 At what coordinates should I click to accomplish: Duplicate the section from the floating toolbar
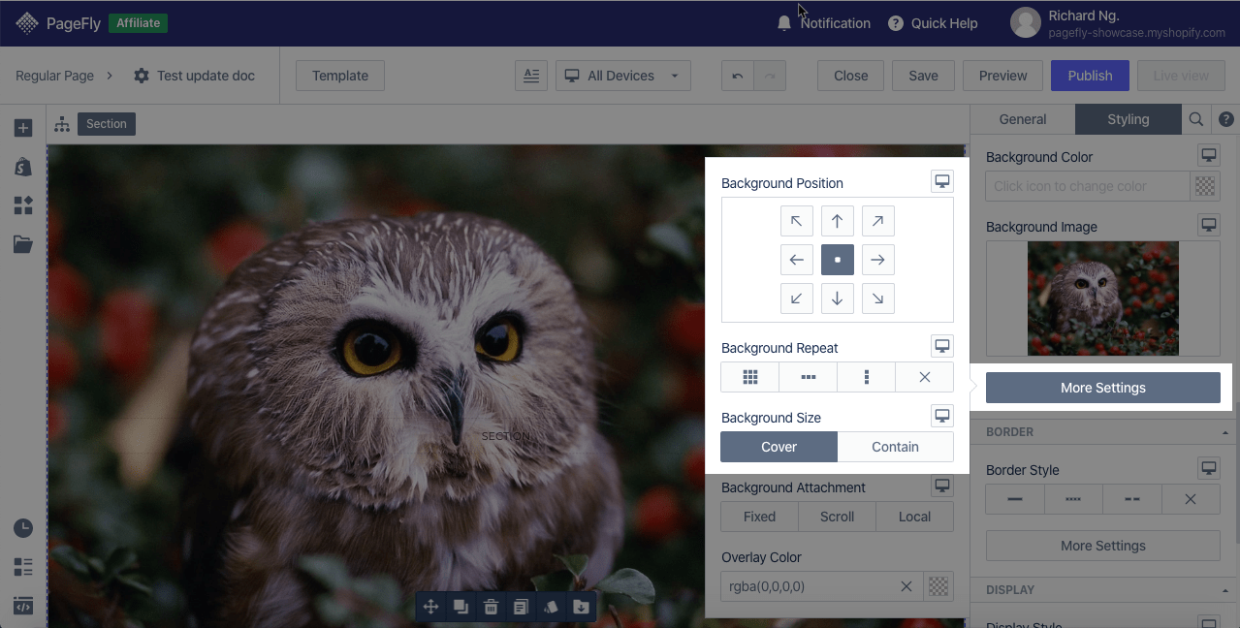coord(461,607)
